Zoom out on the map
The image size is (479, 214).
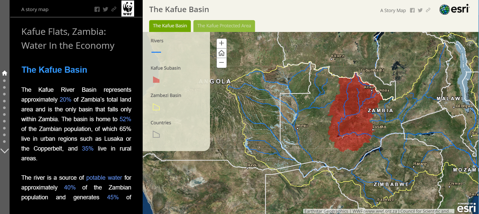point(221,63)
